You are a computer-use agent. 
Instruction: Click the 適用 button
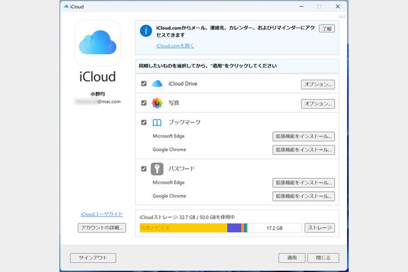(x=292, y=258)
